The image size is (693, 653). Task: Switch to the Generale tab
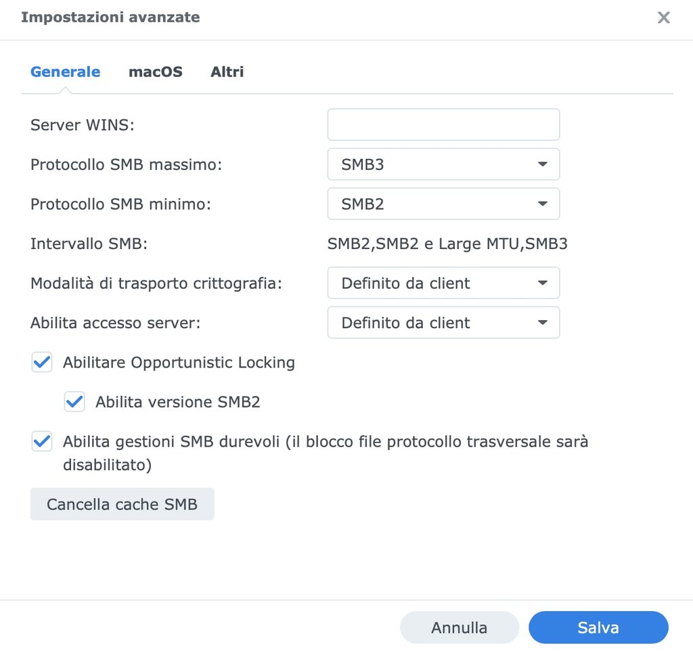coord(66,72)
